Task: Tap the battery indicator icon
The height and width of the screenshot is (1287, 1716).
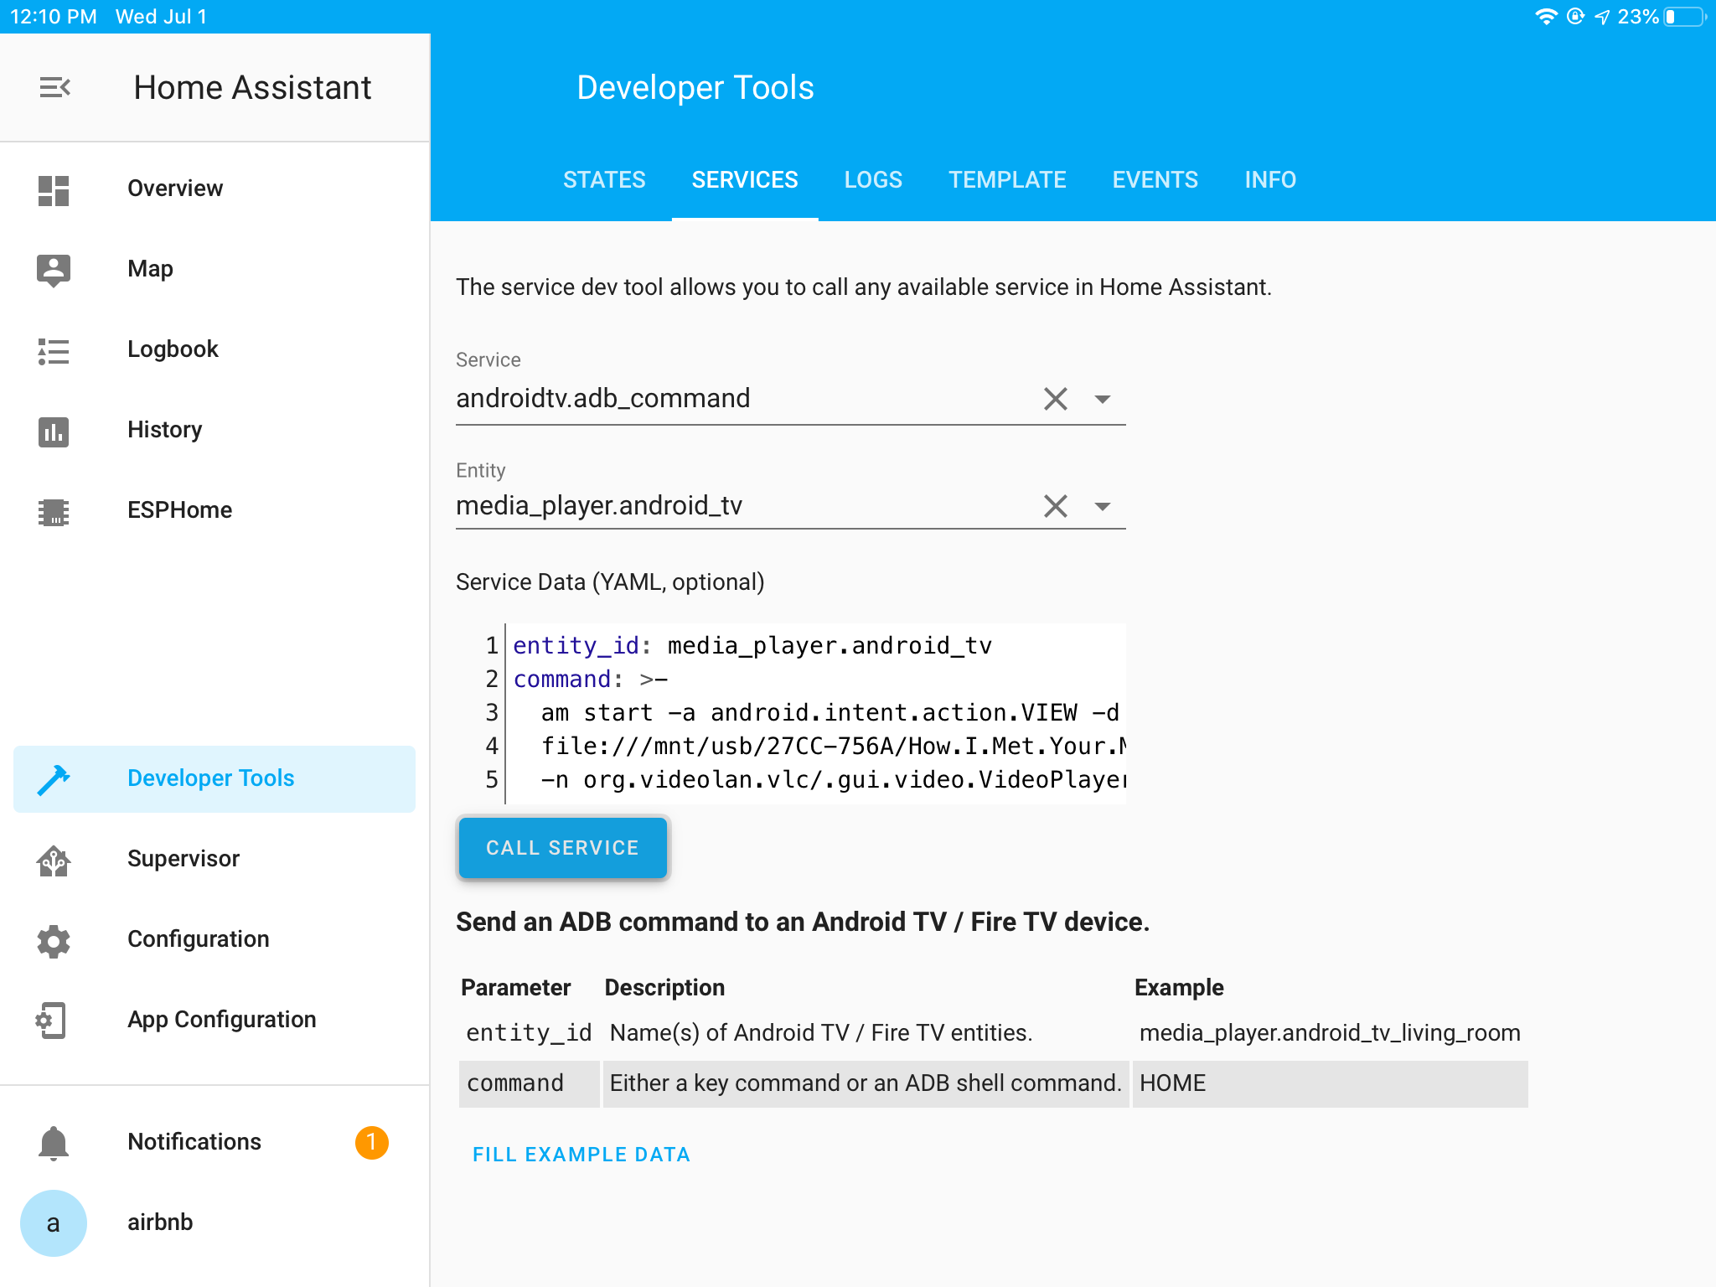Action: click(1686, 17)
